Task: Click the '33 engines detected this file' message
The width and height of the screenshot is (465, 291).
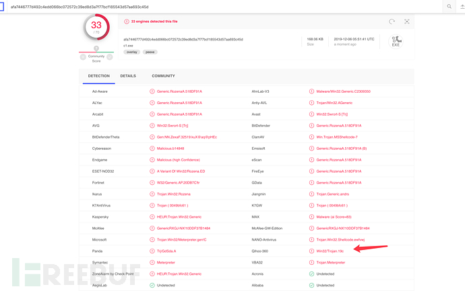Action: [x=154, y=22]
